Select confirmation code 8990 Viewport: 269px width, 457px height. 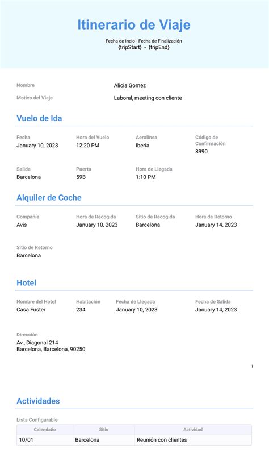(201, 152)
